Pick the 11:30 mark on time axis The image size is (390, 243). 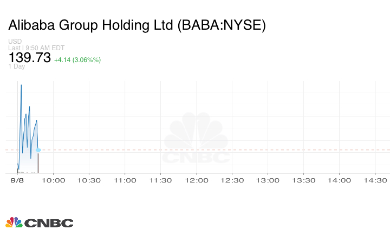pyautogui.click(x=161, y=180)
